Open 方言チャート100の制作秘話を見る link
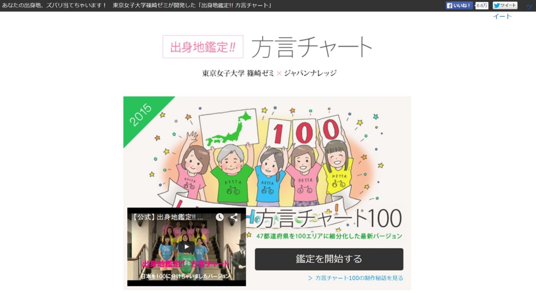Image resolution: width=536 pixels, height=293 pixels. point(355,278)
